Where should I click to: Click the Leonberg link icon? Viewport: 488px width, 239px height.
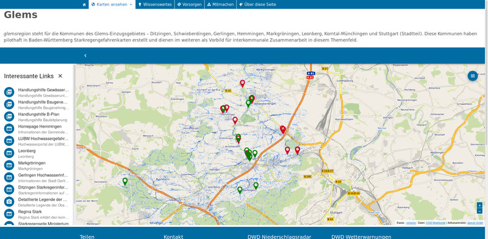9,153
